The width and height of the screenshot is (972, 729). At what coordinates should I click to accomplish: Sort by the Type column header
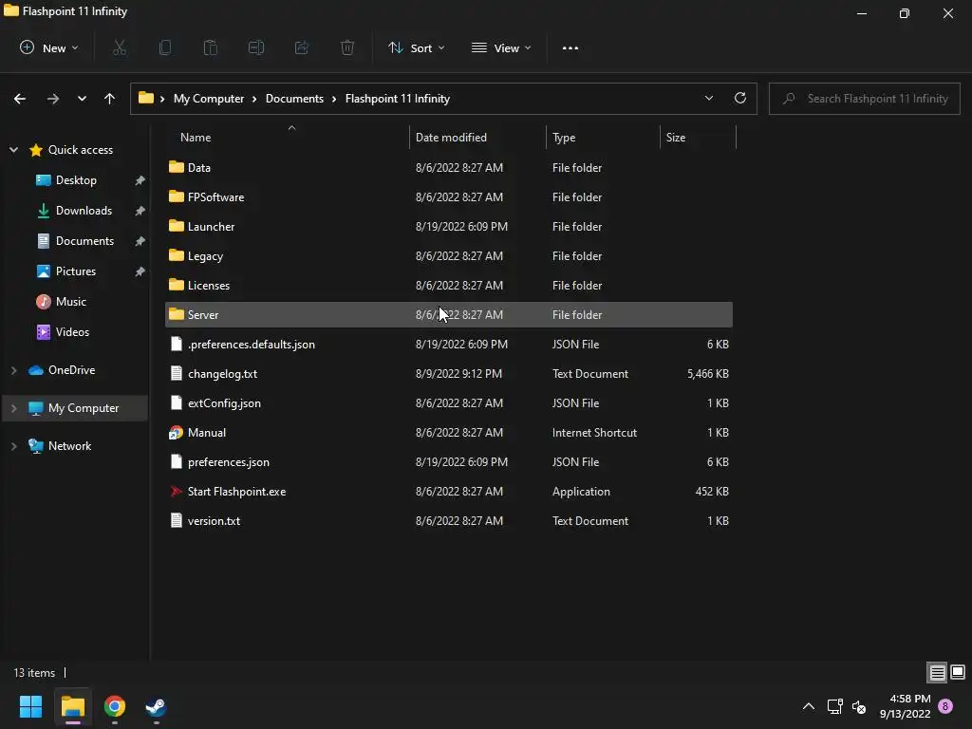[x=603, y=137]
